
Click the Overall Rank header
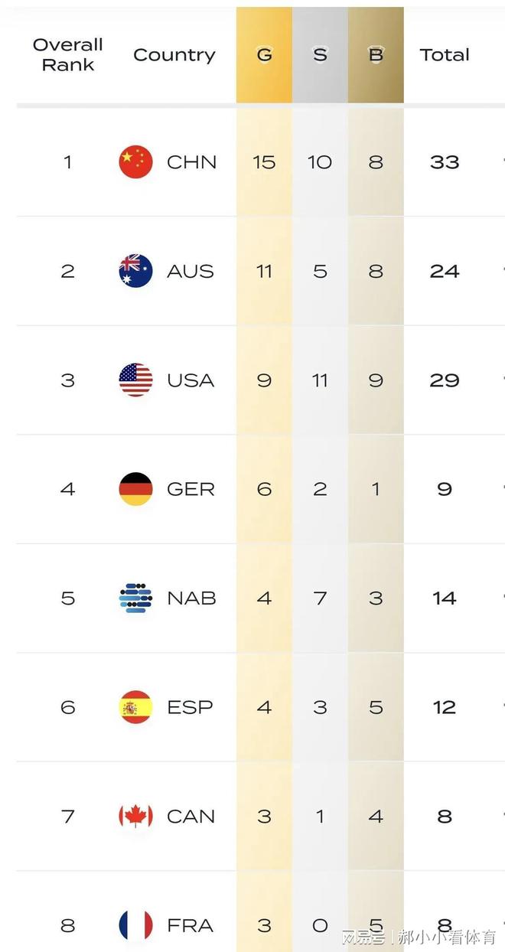pos(67,55)
